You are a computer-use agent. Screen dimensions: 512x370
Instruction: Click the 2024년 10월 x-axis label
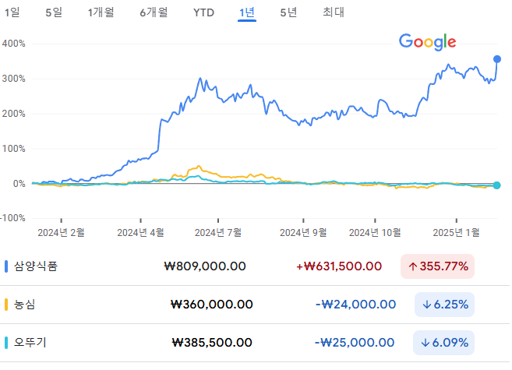point(375,233)
